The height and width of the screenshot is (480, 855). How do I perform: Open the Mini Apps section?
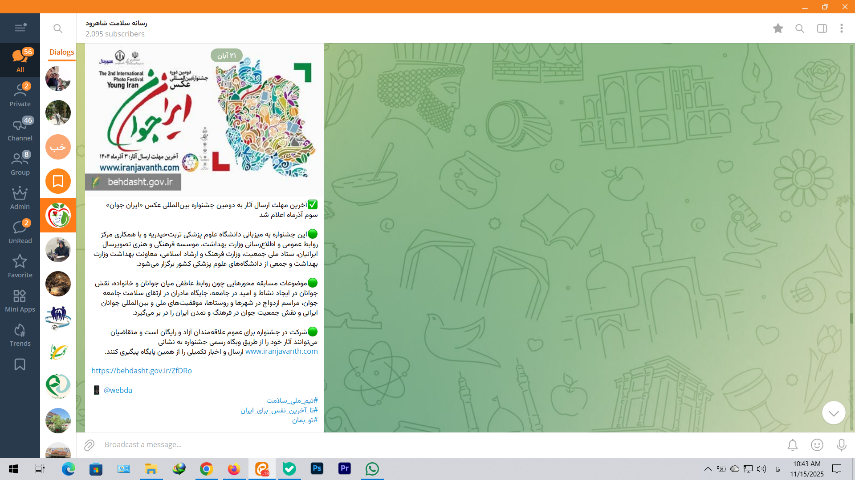[20, 300]
